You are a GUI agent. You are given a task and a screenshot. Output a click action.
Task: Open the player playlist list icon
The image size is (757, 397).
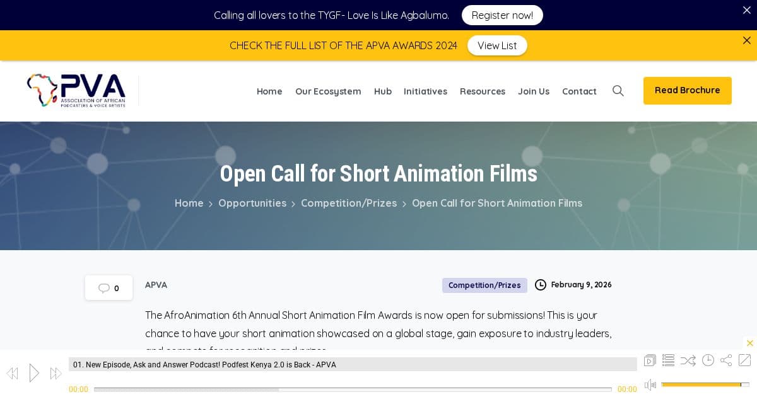point(669,360)
